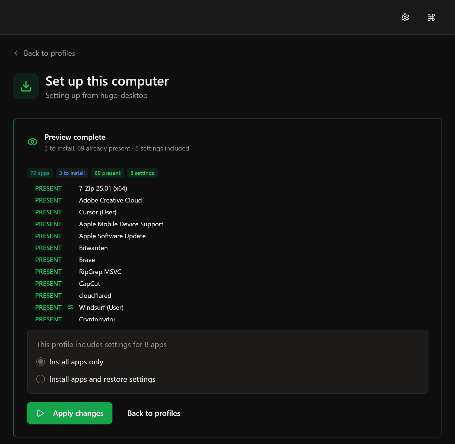
Task: Click the back arrow icon near the top
Action: pos(17,53)
